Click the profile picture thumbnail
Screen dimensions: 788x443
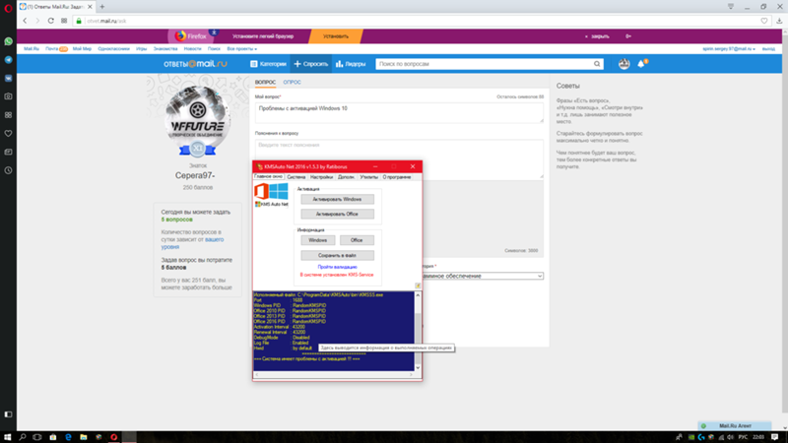point(198,117)
